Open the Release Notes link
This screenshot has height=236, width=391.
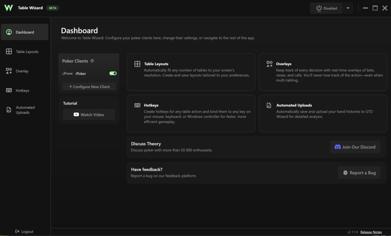(x=371, y=232)
